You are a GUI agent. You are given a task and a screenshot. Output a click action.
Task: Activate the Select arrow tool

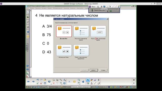pos(88,80)
